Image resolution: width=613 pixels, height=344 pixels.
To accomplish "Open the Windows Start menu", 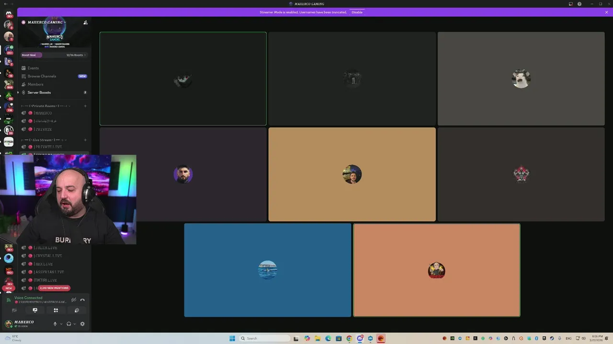I will (x=232, y=338).
